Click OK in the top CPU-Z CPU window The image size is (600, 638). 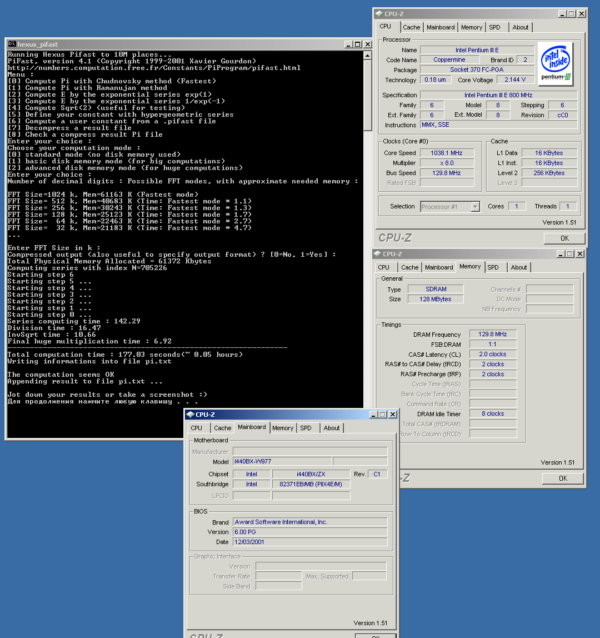tap(564, 238)
